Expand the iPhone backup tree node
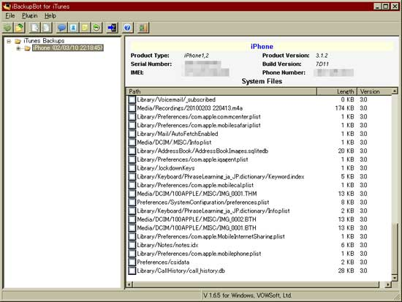Viewport: 402px width, 302px height. coord(18,48)
